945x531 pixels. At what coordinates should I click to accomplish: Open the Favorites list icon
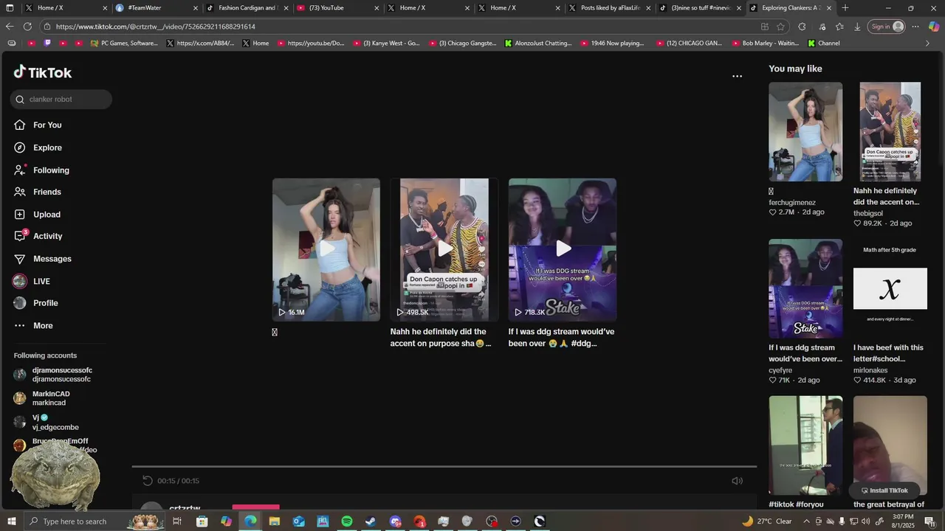839,27
